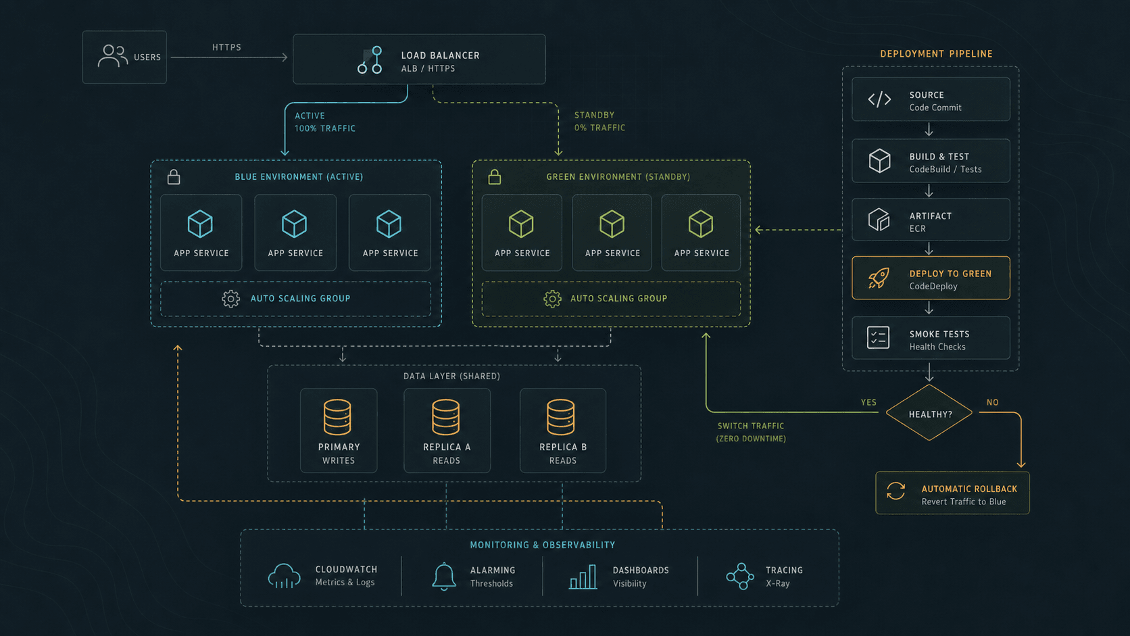Click the HTTPS arrow label
Viewport: 1130px width, 636px height.
click(226, 47)
